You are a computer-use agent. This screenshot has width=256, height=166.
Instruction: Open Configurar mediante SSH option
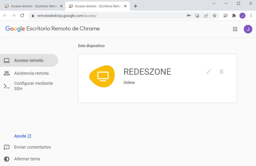tap(34, 86)
